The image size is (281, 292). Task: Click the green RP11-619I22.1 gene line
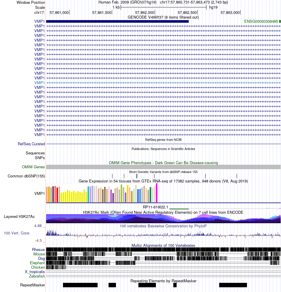(179, 209)
